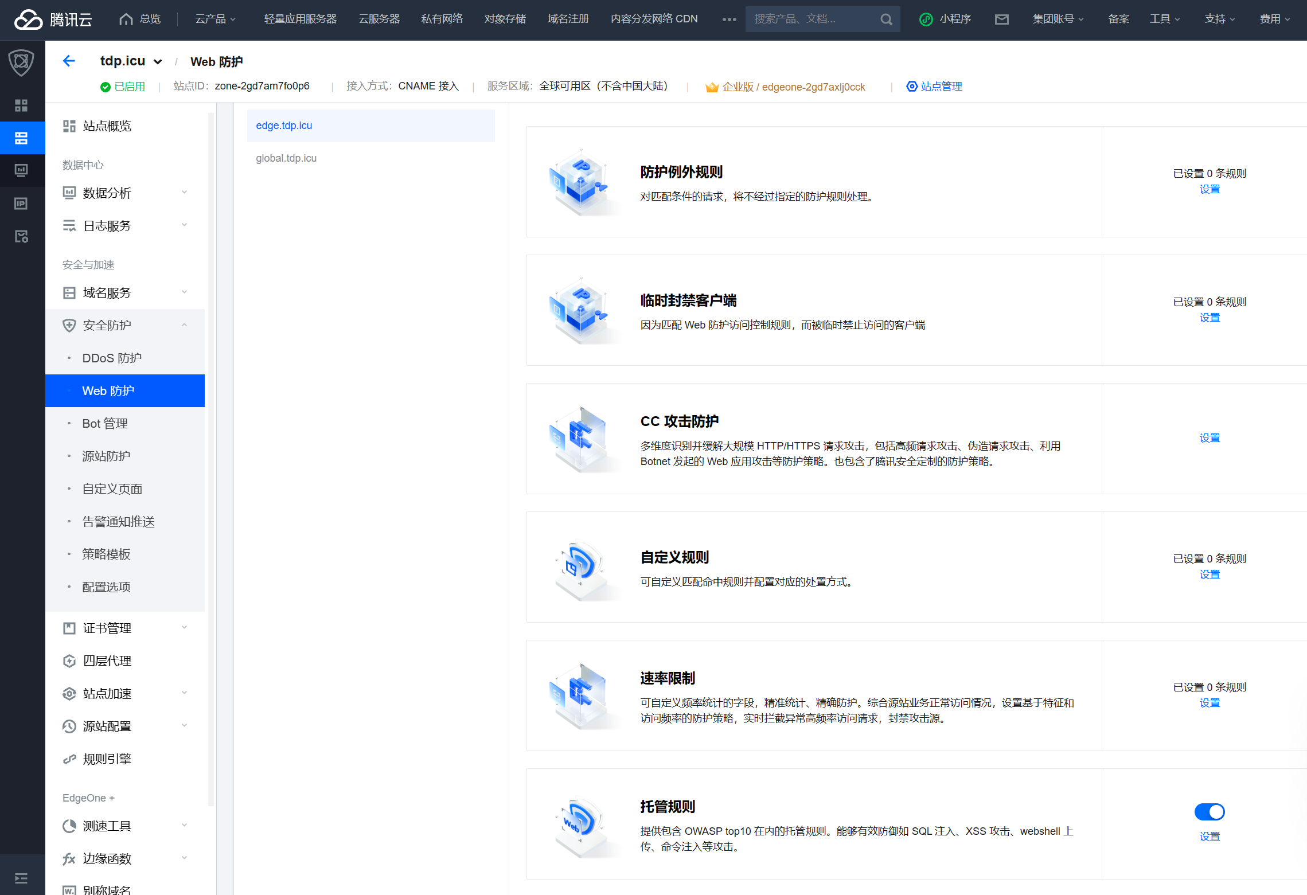Go back with the blue arrow
Image resolution: width=1307 pixels, height=895 pixels.
(69, 61)
